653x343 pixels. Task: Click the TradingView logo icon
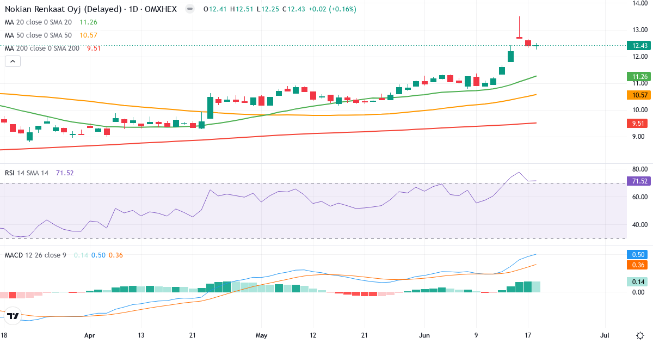pos(13,315)
